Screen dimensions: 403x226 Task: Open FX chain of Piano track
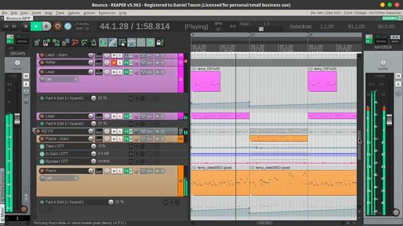click(x=127, y=171)
